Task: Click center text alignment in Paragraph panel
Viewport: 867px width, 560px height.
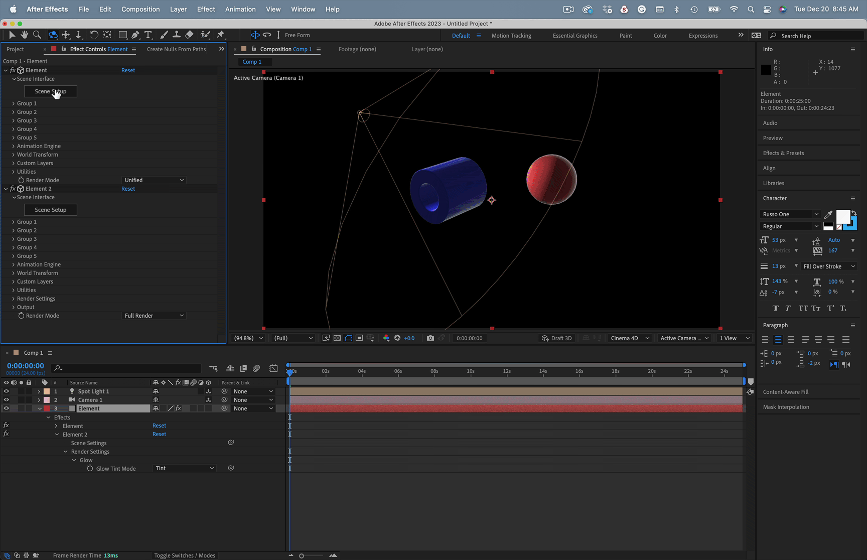Action: tap(778, 340)
